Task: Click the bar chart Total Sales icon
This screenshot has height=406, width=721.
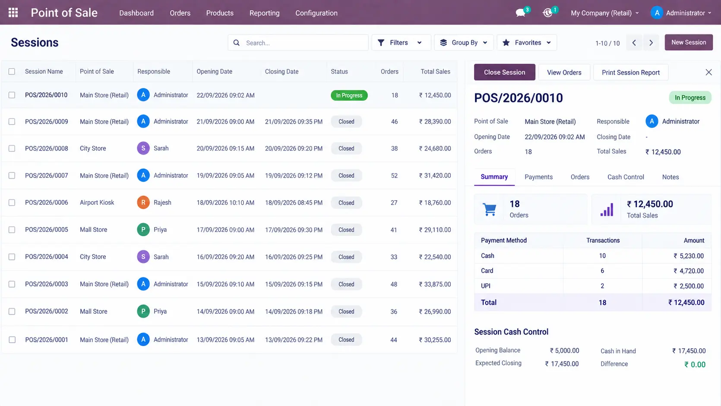Action: pos(607,209)
